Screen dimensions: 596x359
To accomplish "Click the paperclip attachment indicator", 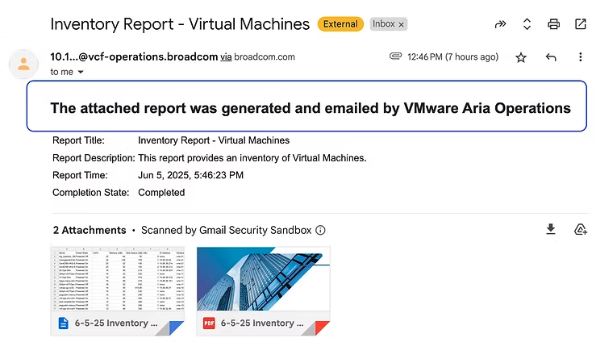I will (395, 56).
